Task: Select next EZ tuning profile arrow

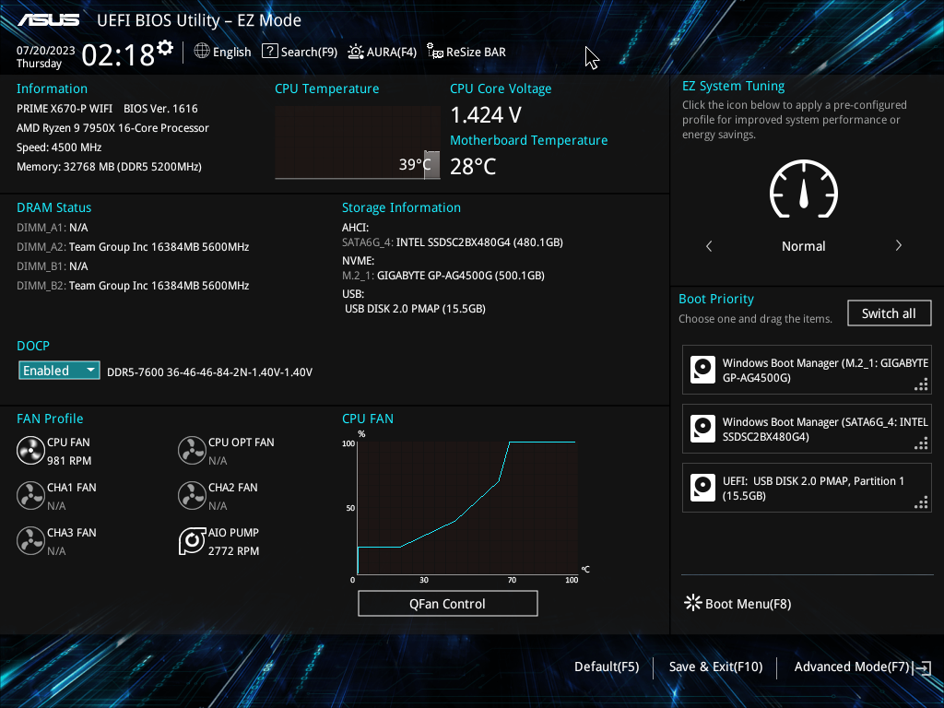Action: [x=898, y=245]
